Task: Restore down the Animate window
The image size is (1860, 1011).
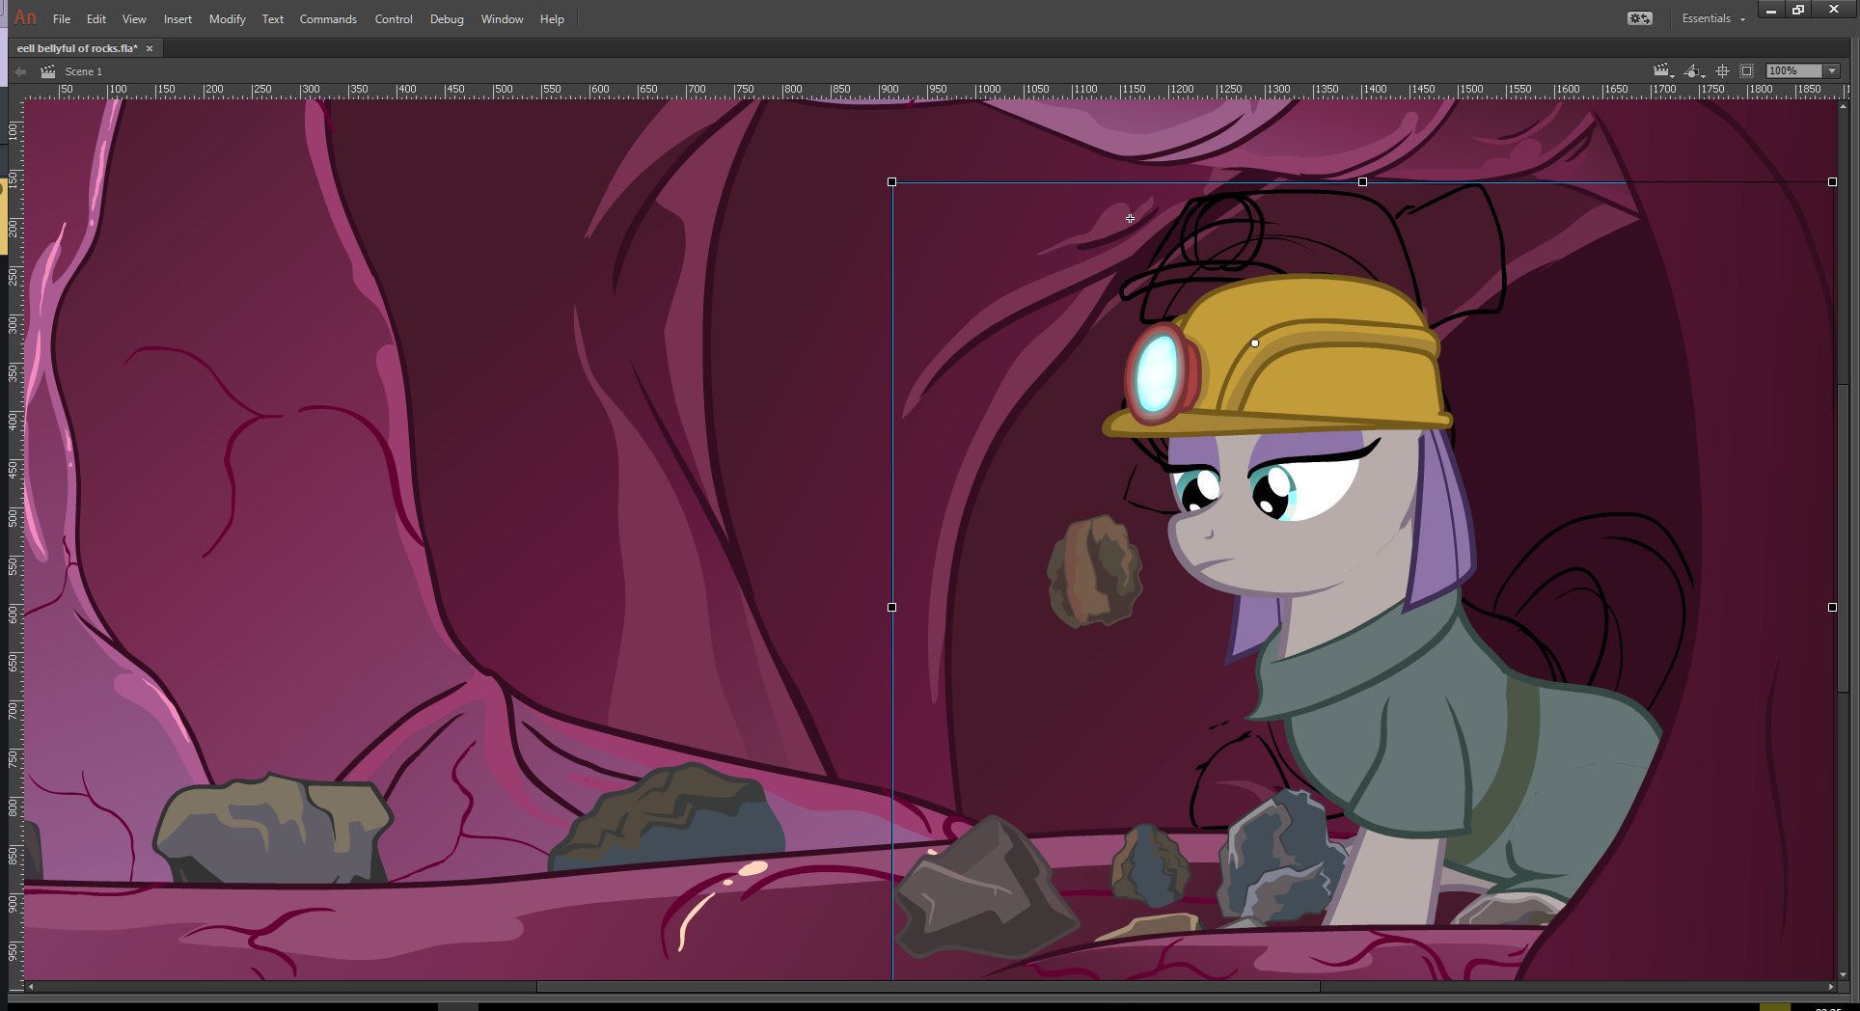Action: point(1798,10)
